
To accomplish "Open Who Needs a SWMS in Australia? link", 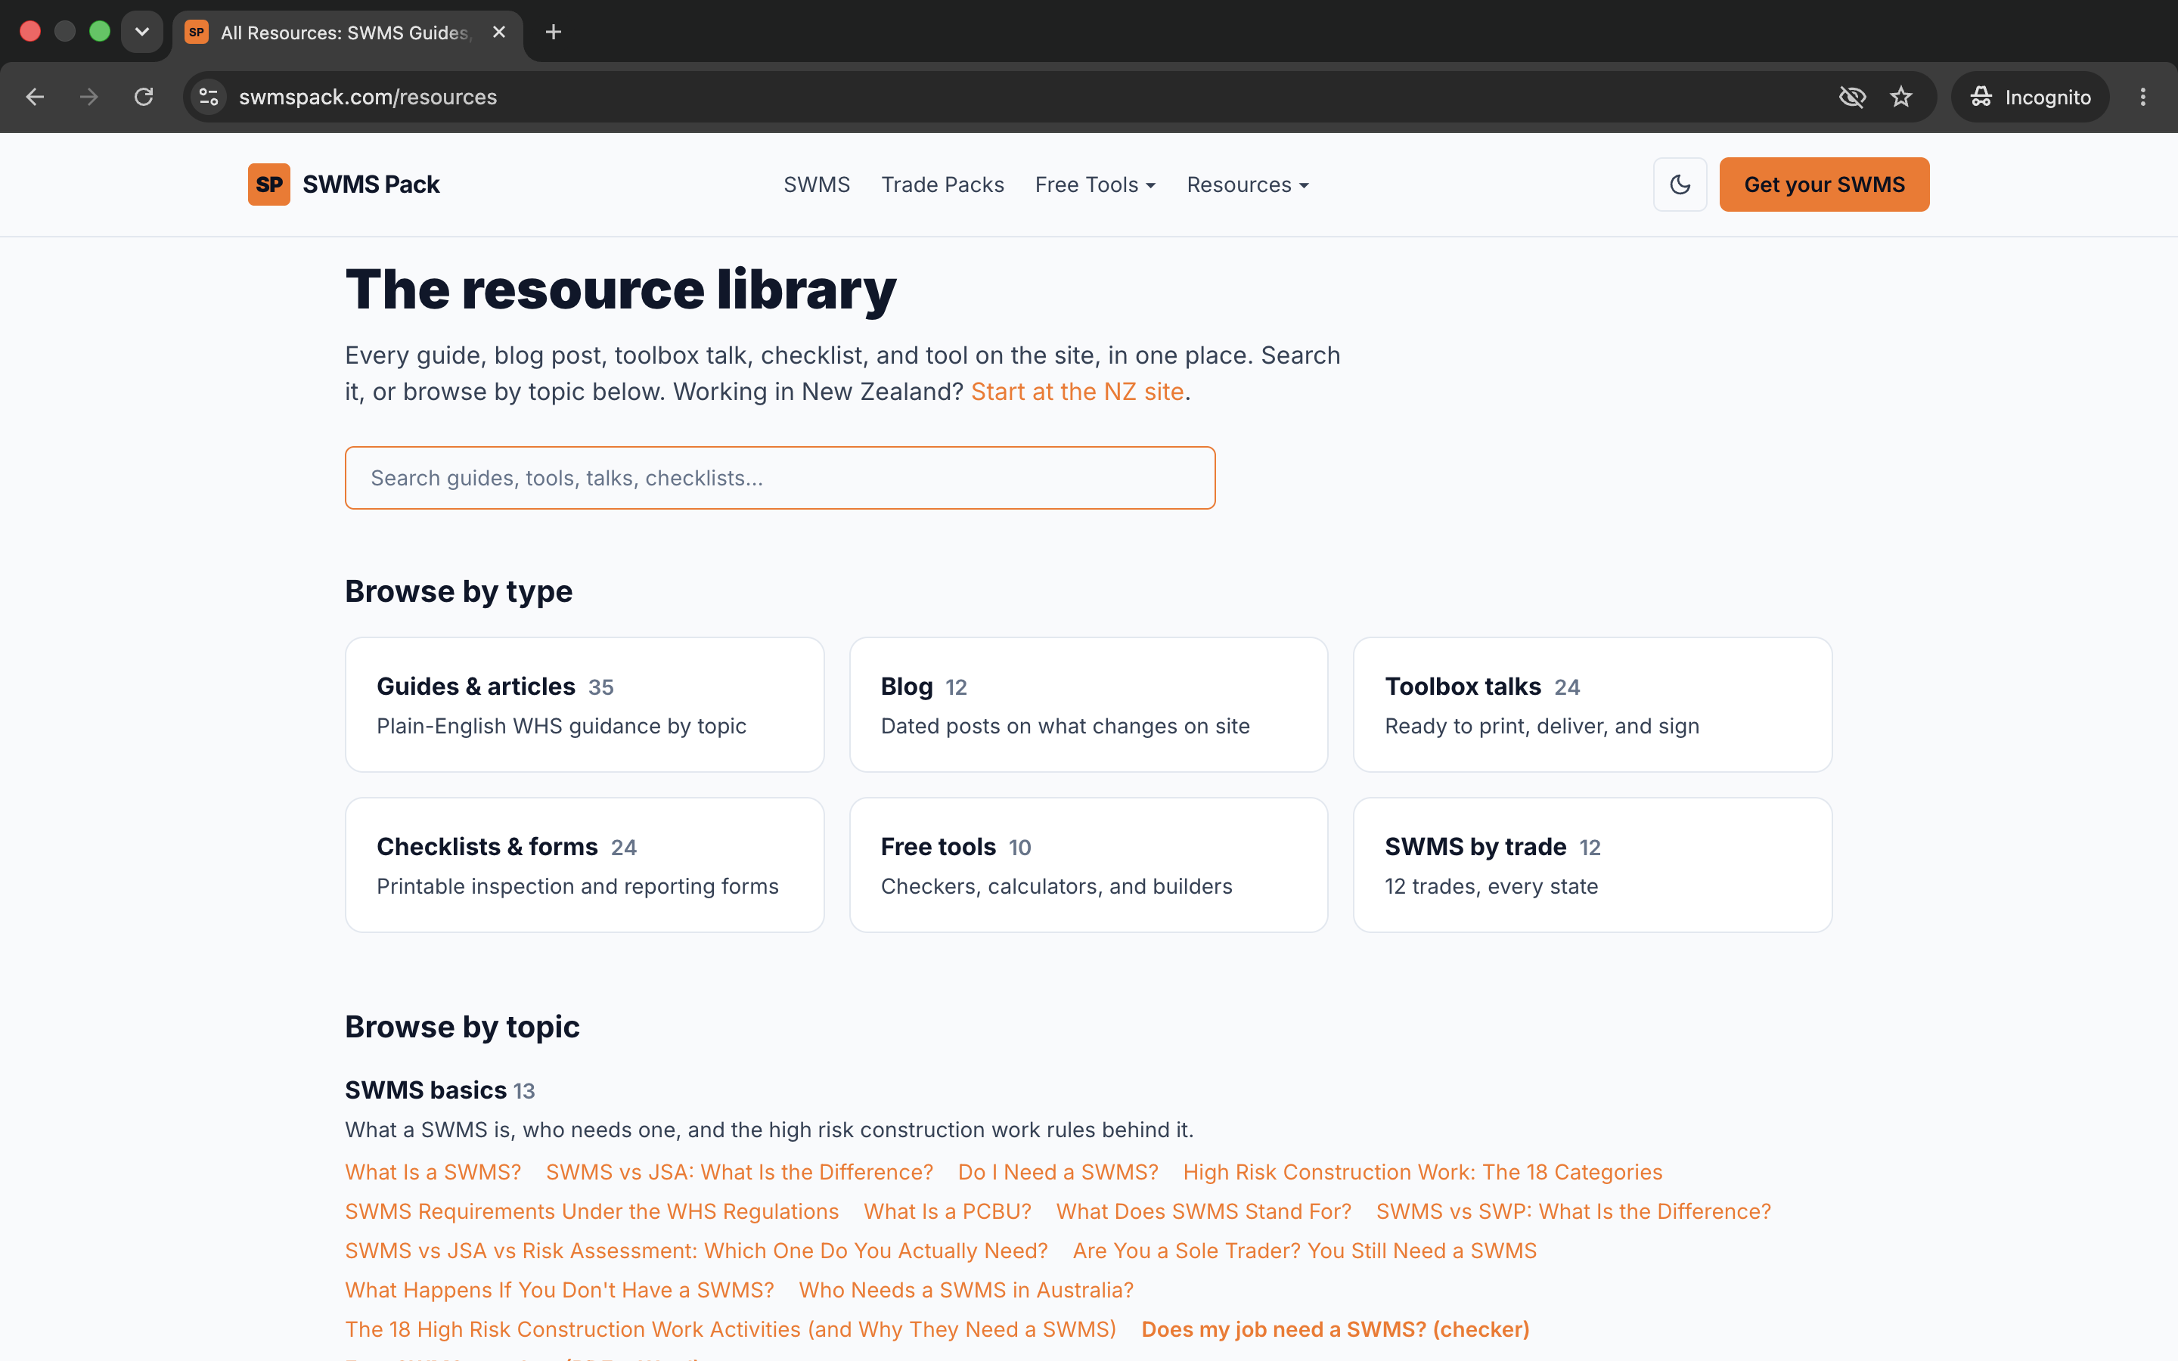I will point(966,1291).
